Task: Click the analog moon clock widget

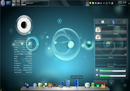Action: (x=24, y=25)
